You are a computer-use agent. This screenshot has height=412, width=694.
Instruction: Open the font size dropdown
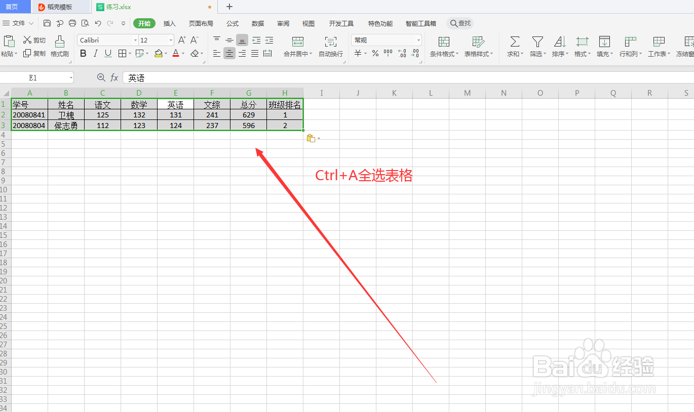tap(170, 40)
